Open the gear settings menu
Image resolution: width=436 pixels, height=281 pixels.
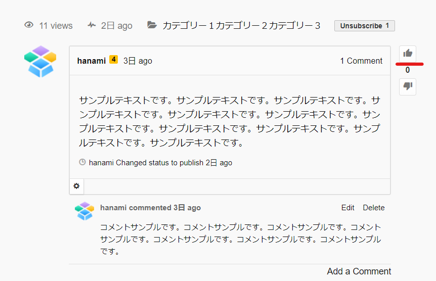76,186
